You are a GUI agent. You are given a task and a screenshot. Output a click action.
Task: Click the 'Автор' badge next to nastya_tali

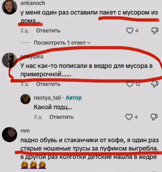pyautogui.click(x=74, y=98)
